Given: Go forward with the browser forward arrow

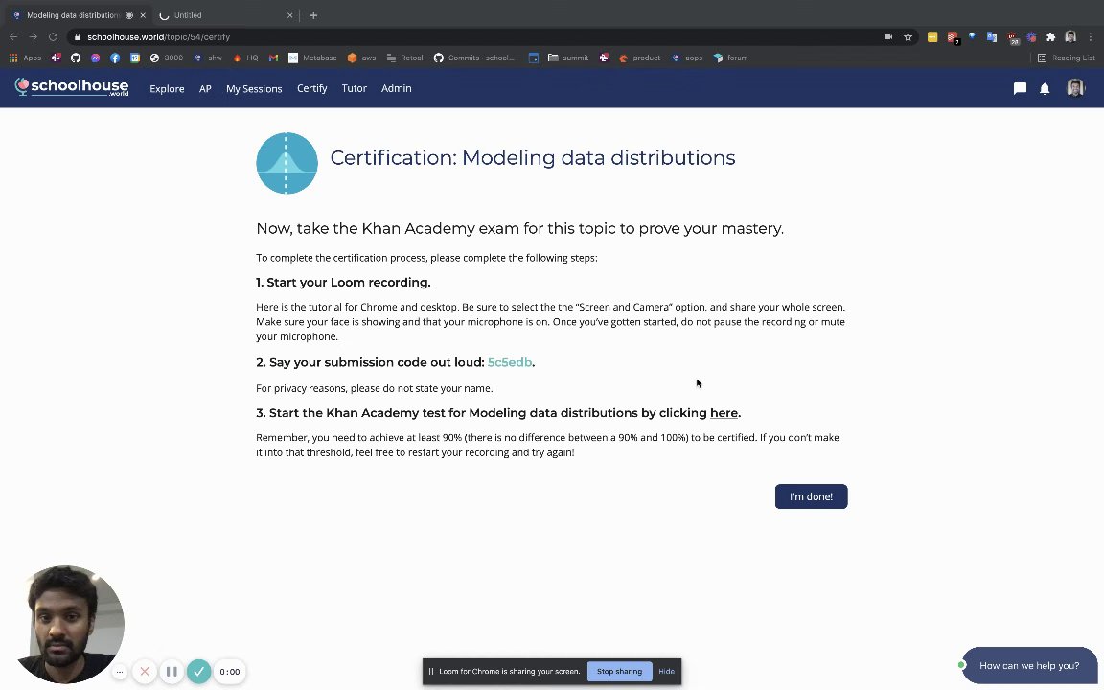Looking at the screenshot, I should click(34, 36).
